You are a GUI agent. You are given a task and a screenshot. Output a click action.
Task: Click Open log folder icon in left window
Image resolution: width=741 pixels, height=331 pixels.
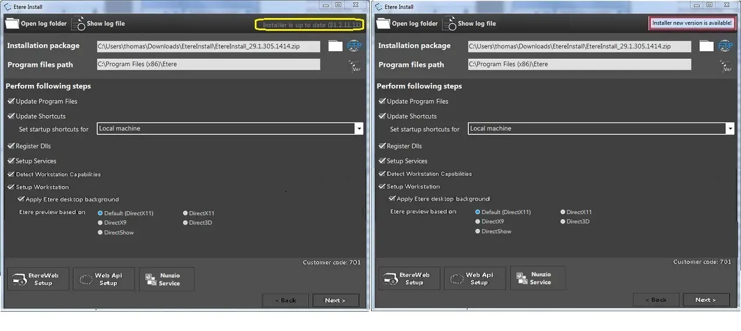(x=12, y=24)
